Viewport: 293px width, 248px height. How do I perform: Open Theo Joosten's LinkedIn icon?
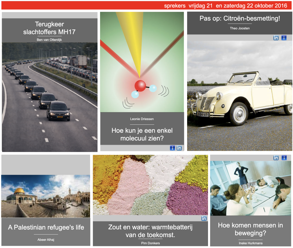click(276, 38)
